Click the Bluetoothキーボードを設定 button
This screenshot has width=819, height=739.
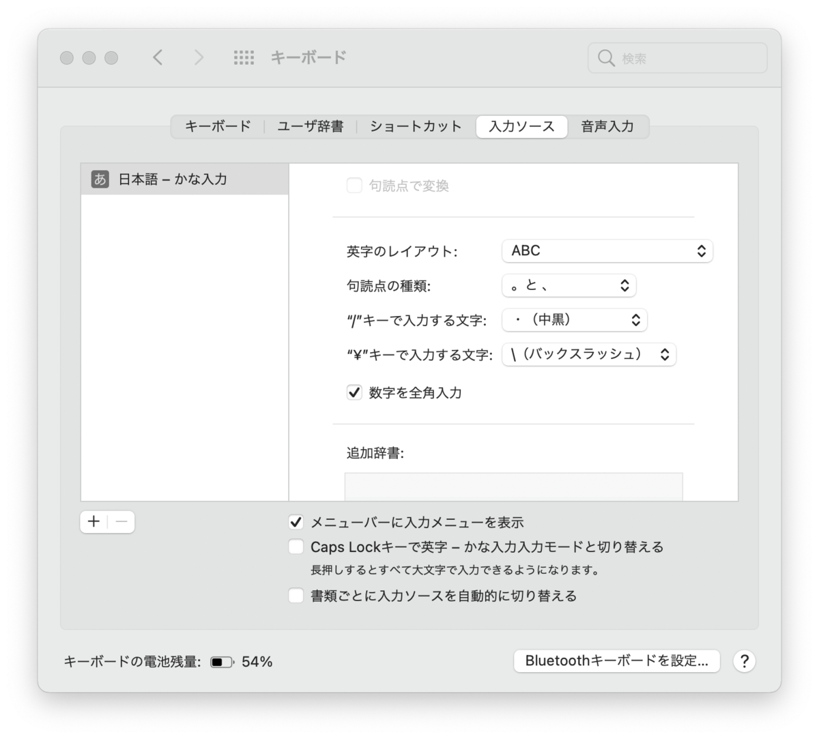pyautogui.click(x=616, y=661)
